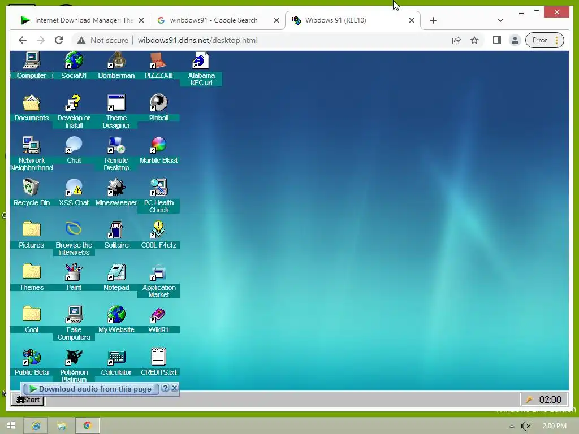The width and height of the screenshot is (579, 434).
Task: Open the Notepad icon
Action: point(116,277)
